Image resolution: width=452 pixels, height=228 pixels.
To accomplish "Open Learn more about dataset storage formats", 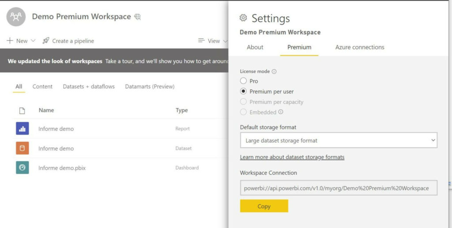I will point(292,157).
